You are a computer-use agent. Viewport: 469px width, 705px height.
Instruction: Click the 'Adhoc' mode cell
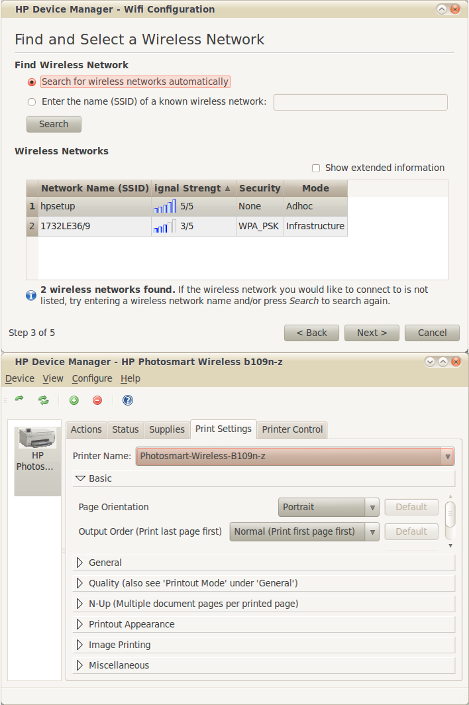315,206
